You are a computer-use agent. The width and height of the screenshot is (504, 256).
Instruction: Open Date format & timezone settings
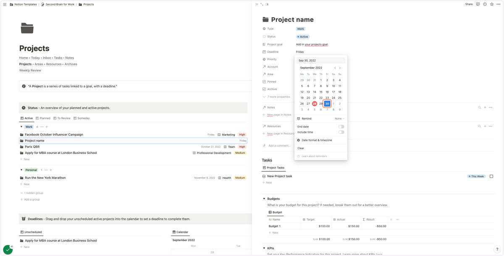pyautogui.click(x=315, y=140)
